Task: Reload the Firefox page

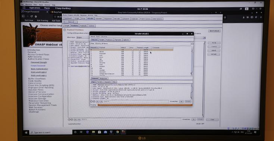Action: 32,16
